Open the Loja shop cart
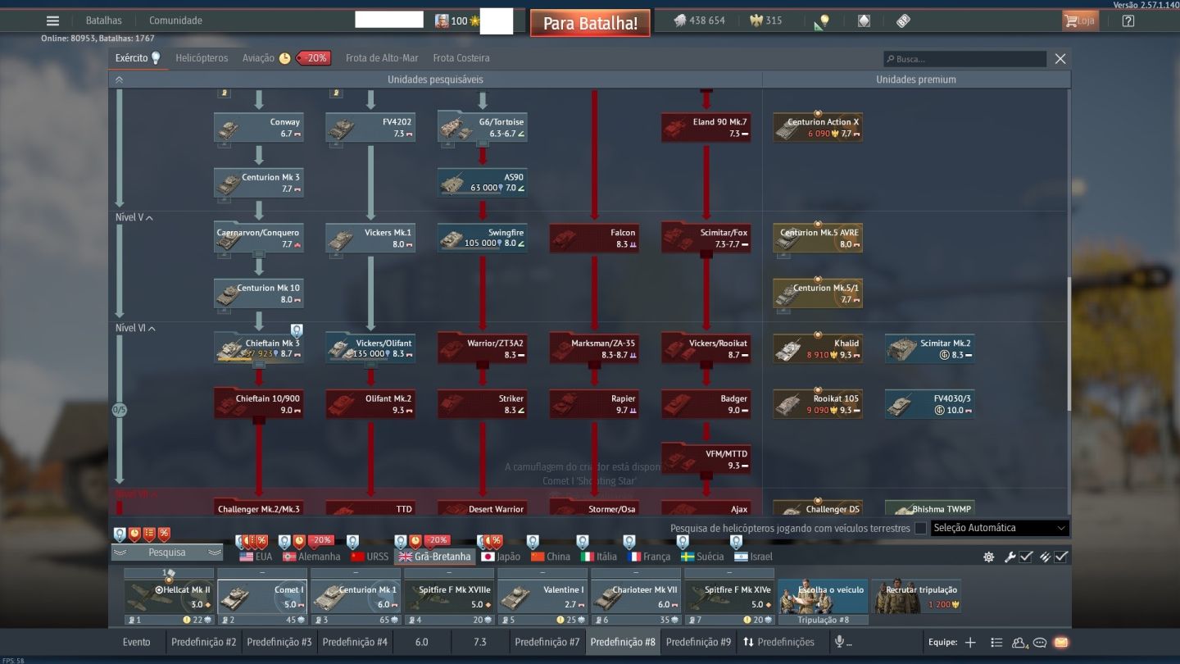The height and width of the screenshot is (664, 1180). coord(1079,20)
